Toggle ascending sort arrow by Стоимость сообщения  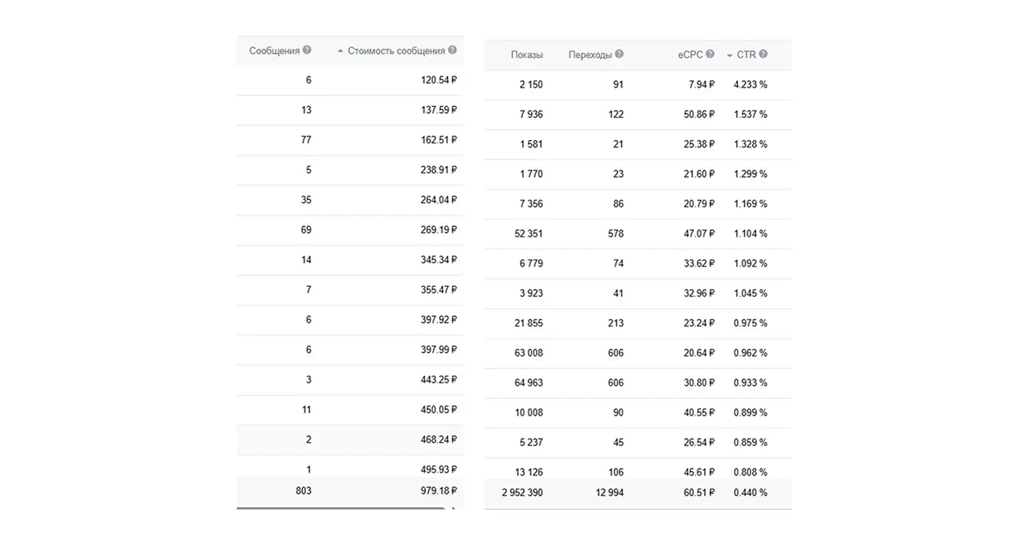coord(340,51)
